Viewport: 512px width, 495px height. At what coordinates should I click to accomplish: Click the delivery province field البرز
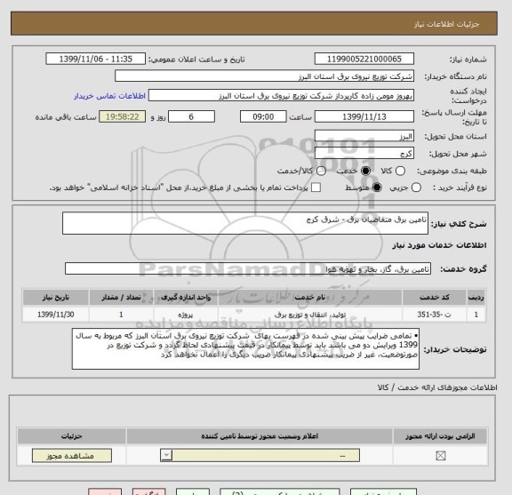[364, 136]
